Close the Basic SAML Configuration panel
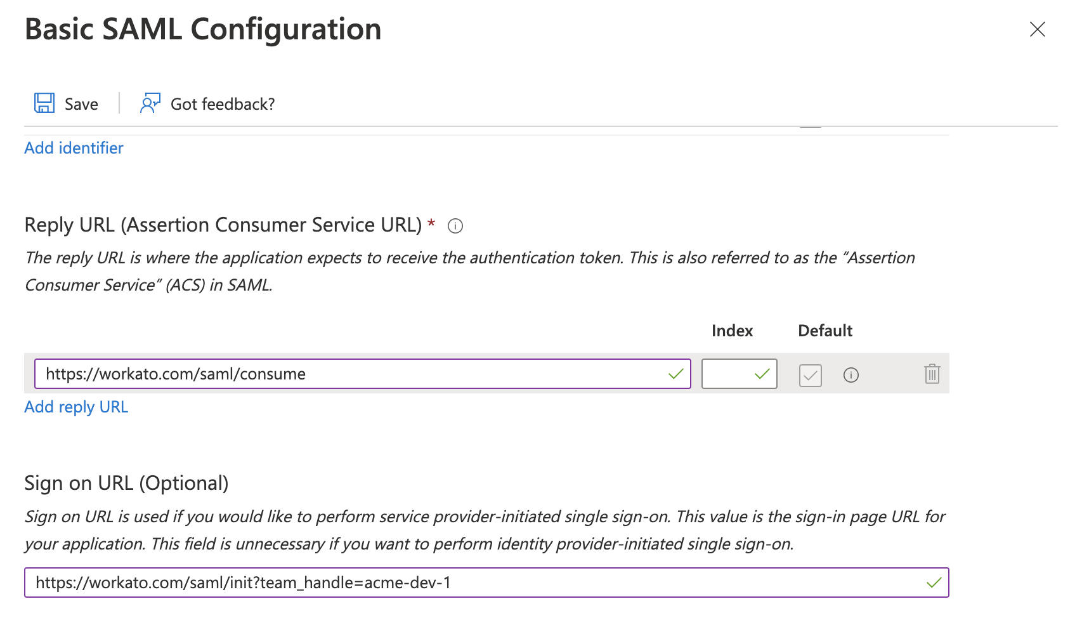The height and width of the screenshot is (632, 1082). click(x=1038, y=29)
